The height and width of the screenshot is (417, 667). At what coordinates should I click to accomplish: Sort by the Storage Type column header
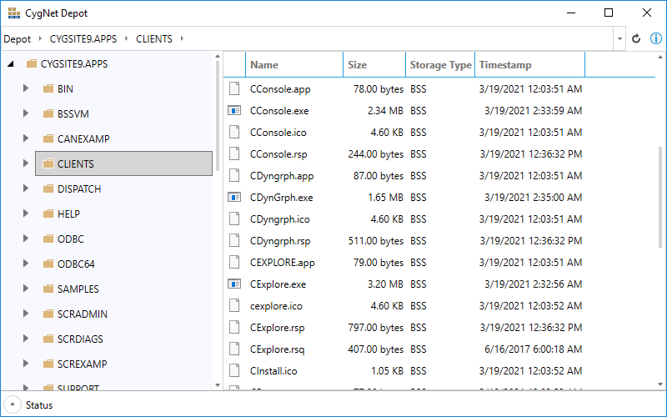coord(440,65)
